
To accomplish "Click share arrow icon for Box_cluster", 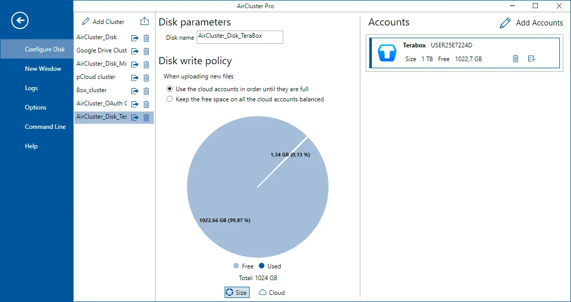I will point(135,91).
